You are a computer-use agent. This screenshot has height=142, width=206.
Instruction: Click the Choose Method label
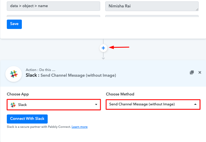click(120, 94)
